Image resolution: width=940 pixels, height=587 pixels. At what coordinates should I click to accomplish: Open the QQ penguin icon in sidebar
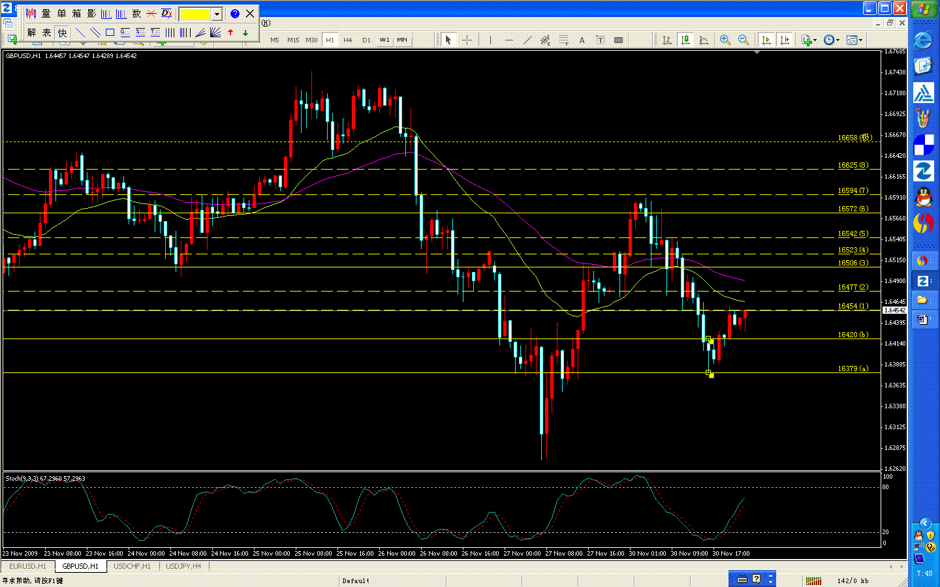pos(923,196)
